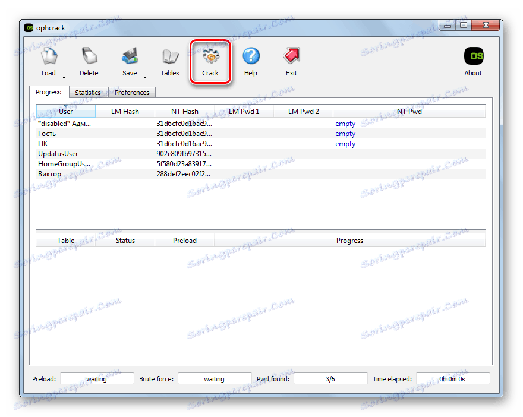Select the 'ПК' user row
Viewport: 523px width, 417px height.
pyautogui.click(x=261, y=144)
